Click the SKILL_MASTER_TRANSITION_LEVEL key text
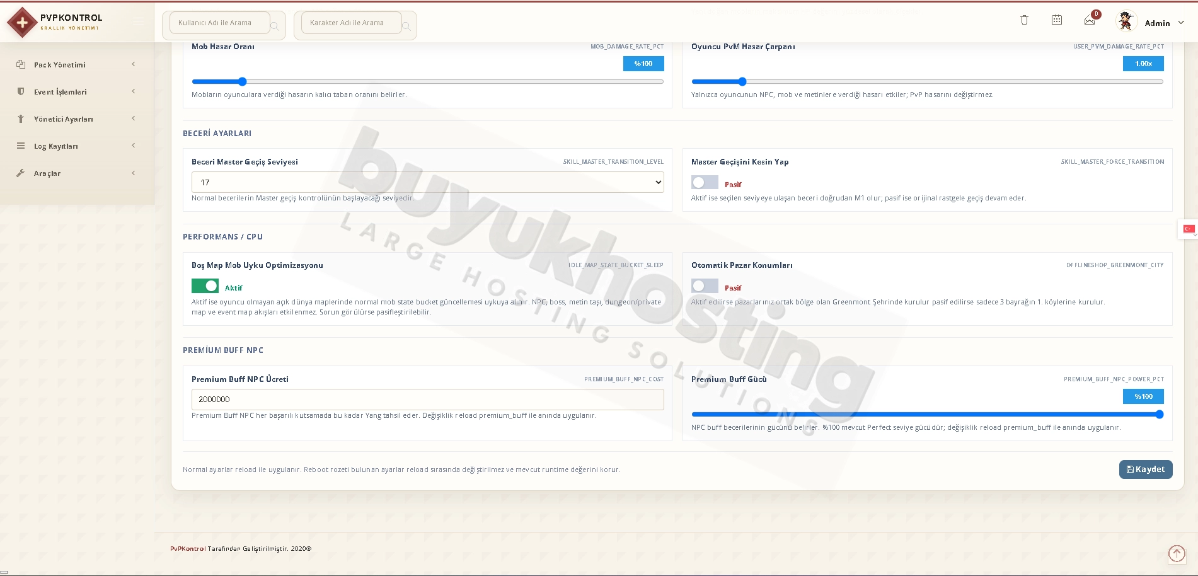Viewport: 1198px width, 576px height. tap(613, 162)
